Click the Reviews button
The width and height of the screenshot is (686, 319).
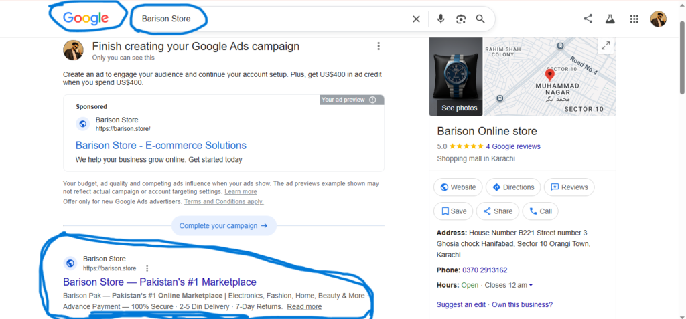pyautogui.click(x=569, y=187)
